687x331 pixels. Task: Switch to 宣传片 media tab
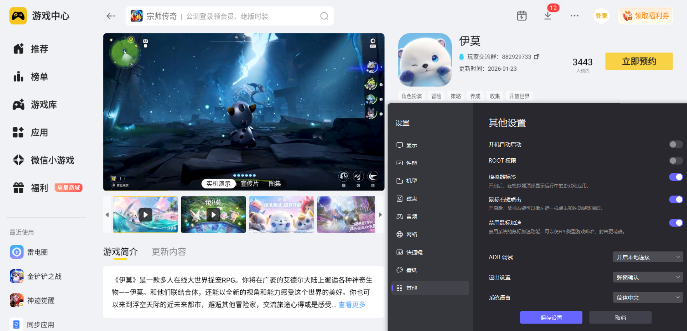click(x=250, y=184)
